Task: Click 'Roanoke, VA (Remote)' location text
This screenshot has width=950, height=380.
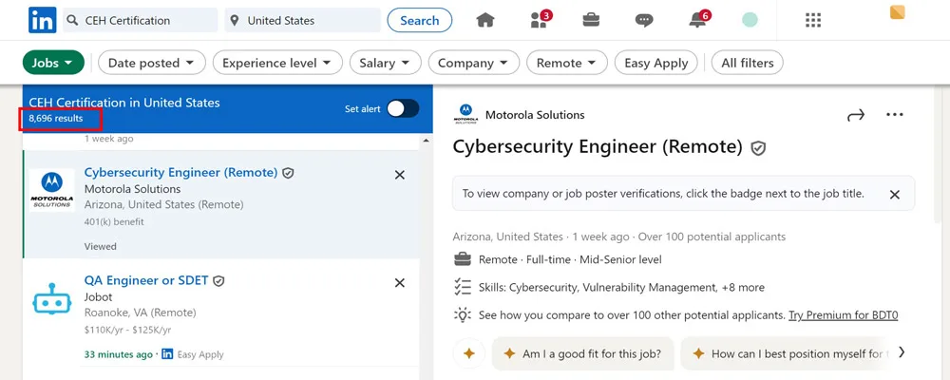Action: tap(140, 313)
